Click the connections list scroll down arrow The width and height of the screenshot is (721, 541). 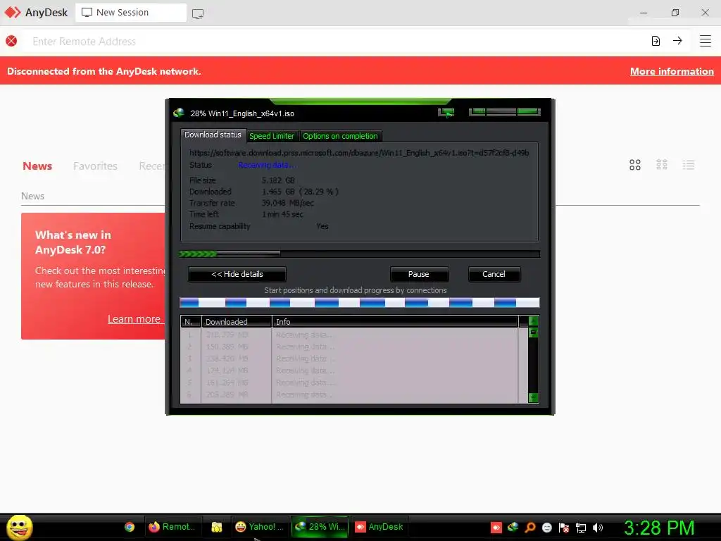(534, 397)
